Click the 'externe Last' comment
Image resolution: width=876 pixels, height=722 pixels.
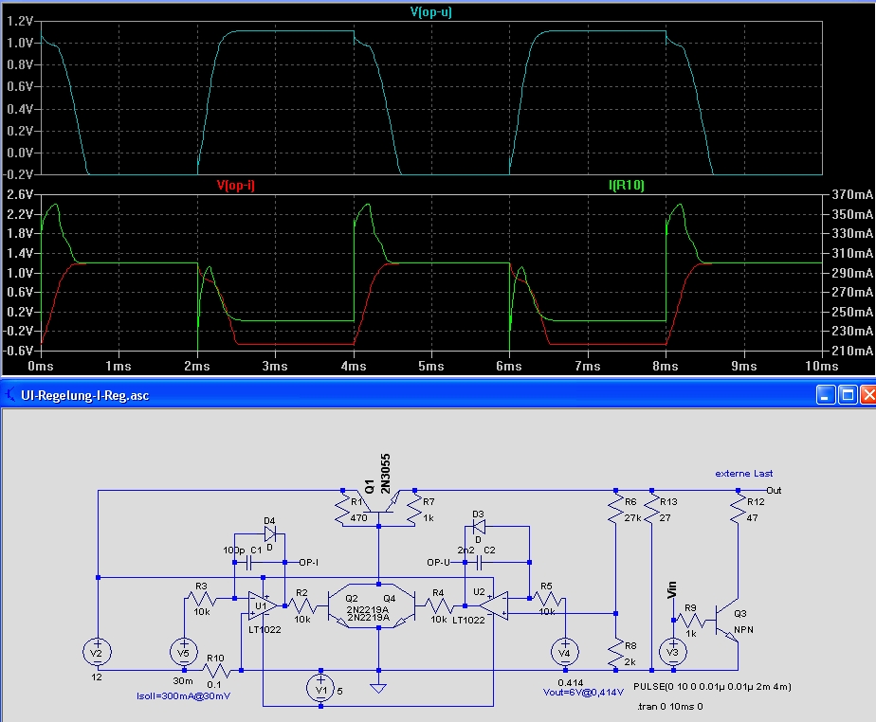(743, 473)
